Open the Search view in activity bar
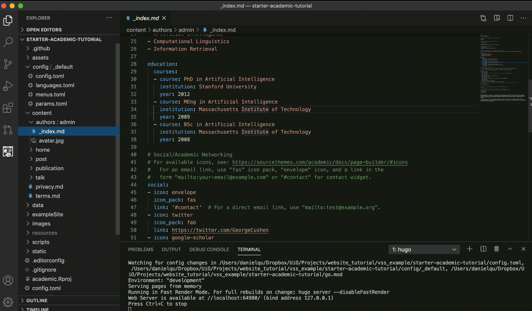 (8, 42)
